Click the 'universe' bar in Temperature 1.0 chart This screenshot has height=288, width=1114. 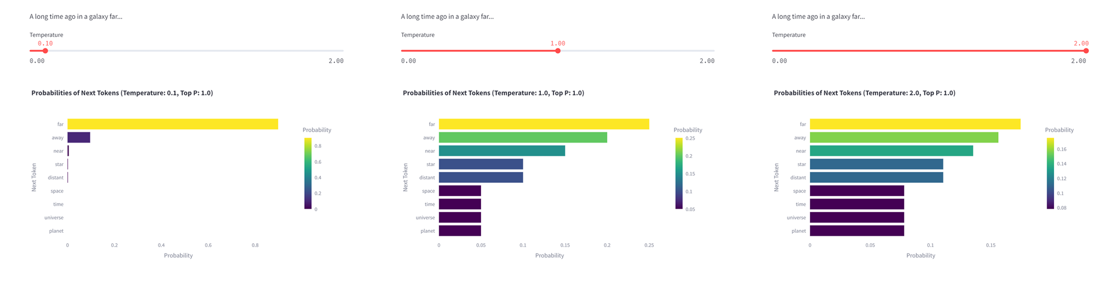[x=460, y=217]
